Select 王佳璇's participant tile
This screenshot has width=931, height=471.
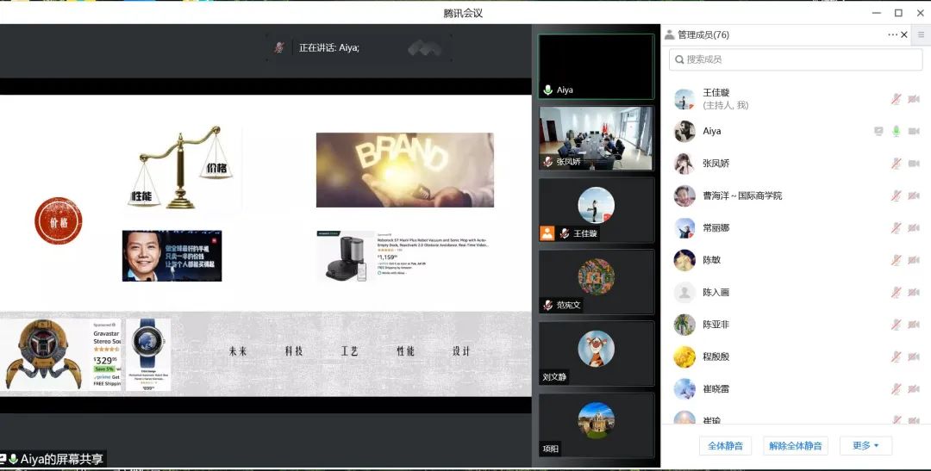tap(597, 211)
